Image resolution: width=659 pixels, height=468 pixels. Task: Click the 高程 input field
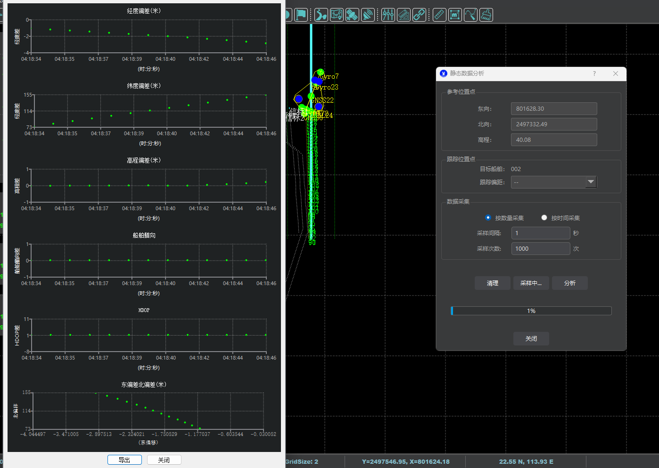(x=554, y=140)
